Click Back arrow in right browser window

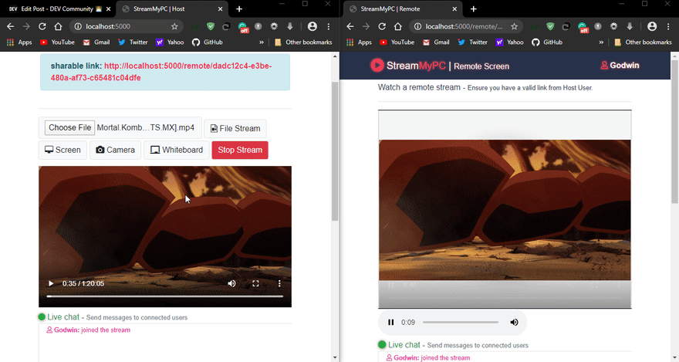coord(350,26)
